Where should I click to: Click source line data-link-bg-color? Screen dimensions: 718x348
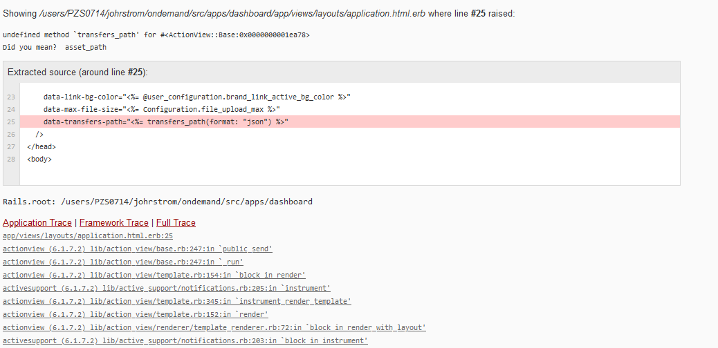[197, 97]
